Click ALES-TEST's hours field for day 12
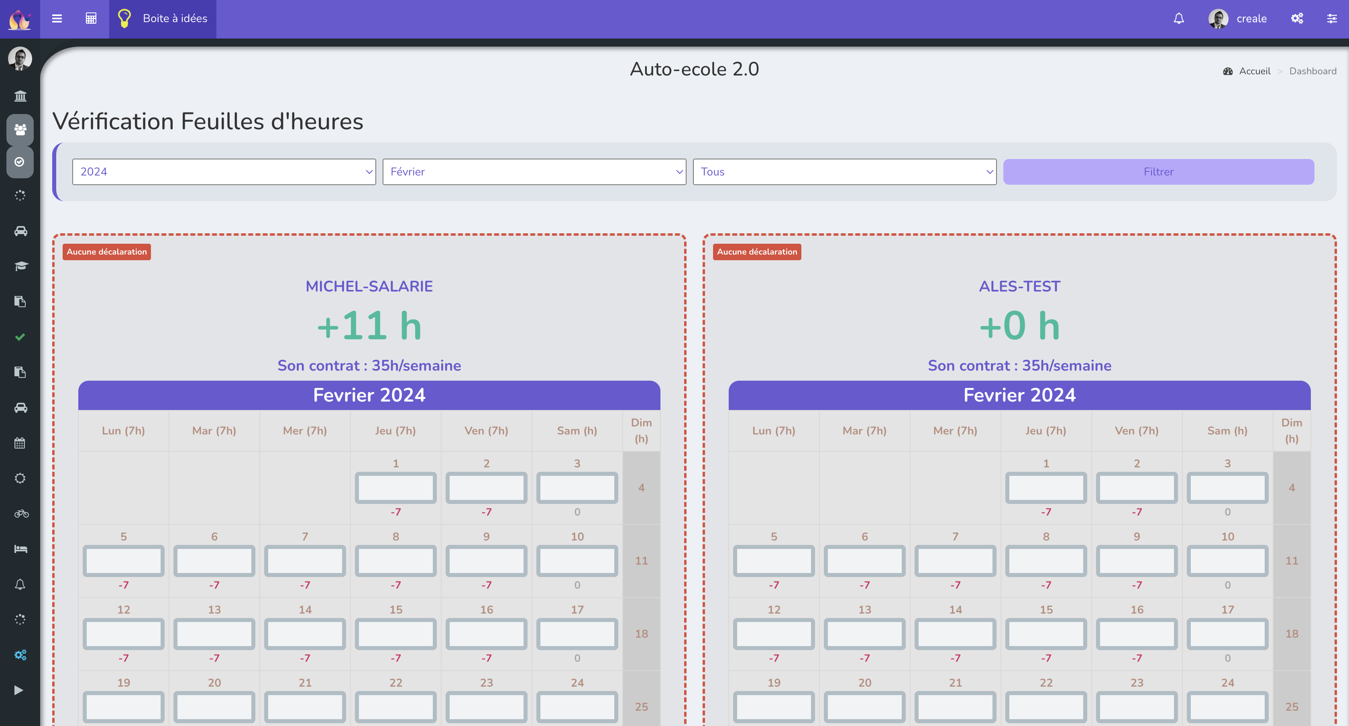1349x726 pixels. [774, 634]
